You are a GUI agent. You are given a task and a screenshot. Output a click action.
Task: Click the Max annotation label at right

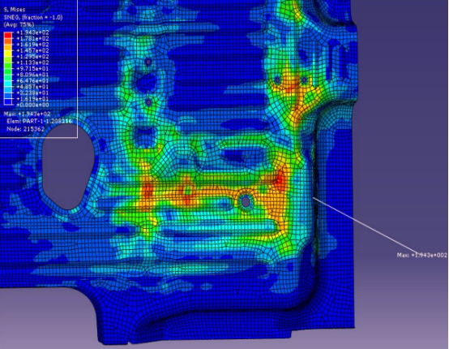click(x=422, y=255)
